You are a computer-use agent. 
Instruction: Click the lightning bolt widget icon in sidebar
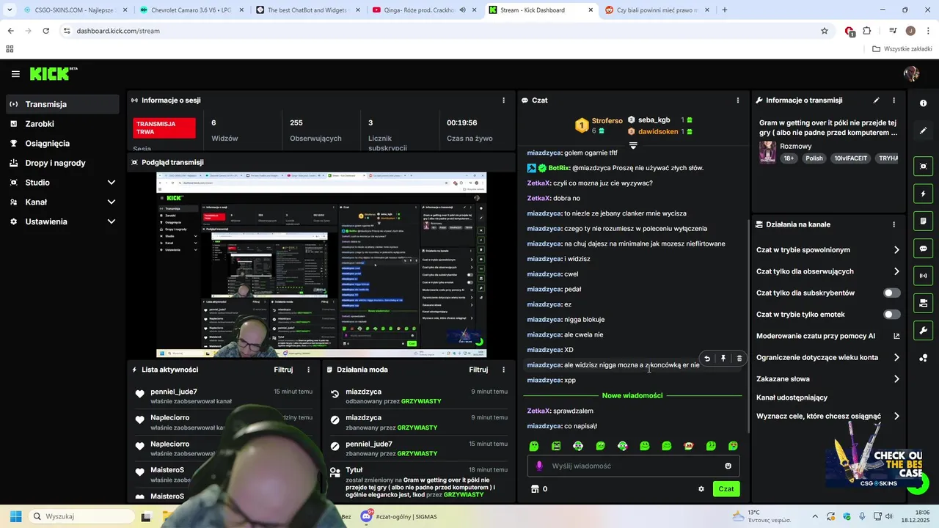pyautogui.click(x=923, y=194)
